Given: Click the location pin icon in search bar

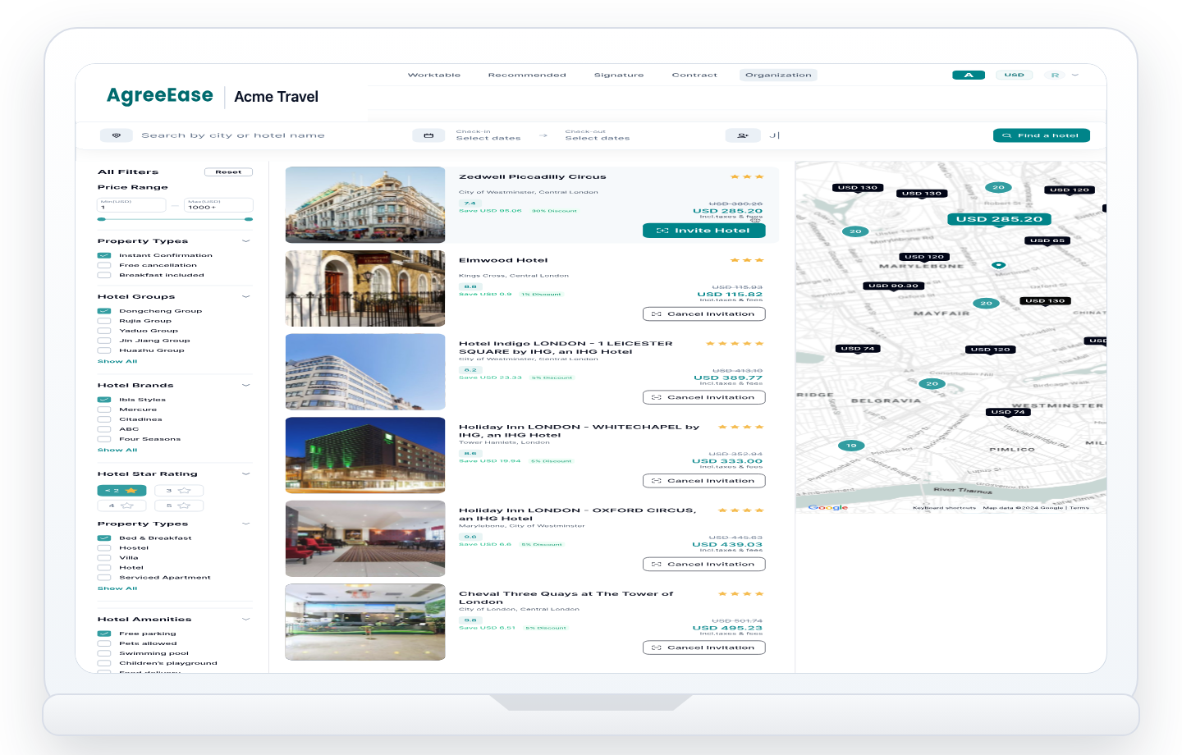Looking at the screenshot, I should (117, 135).
